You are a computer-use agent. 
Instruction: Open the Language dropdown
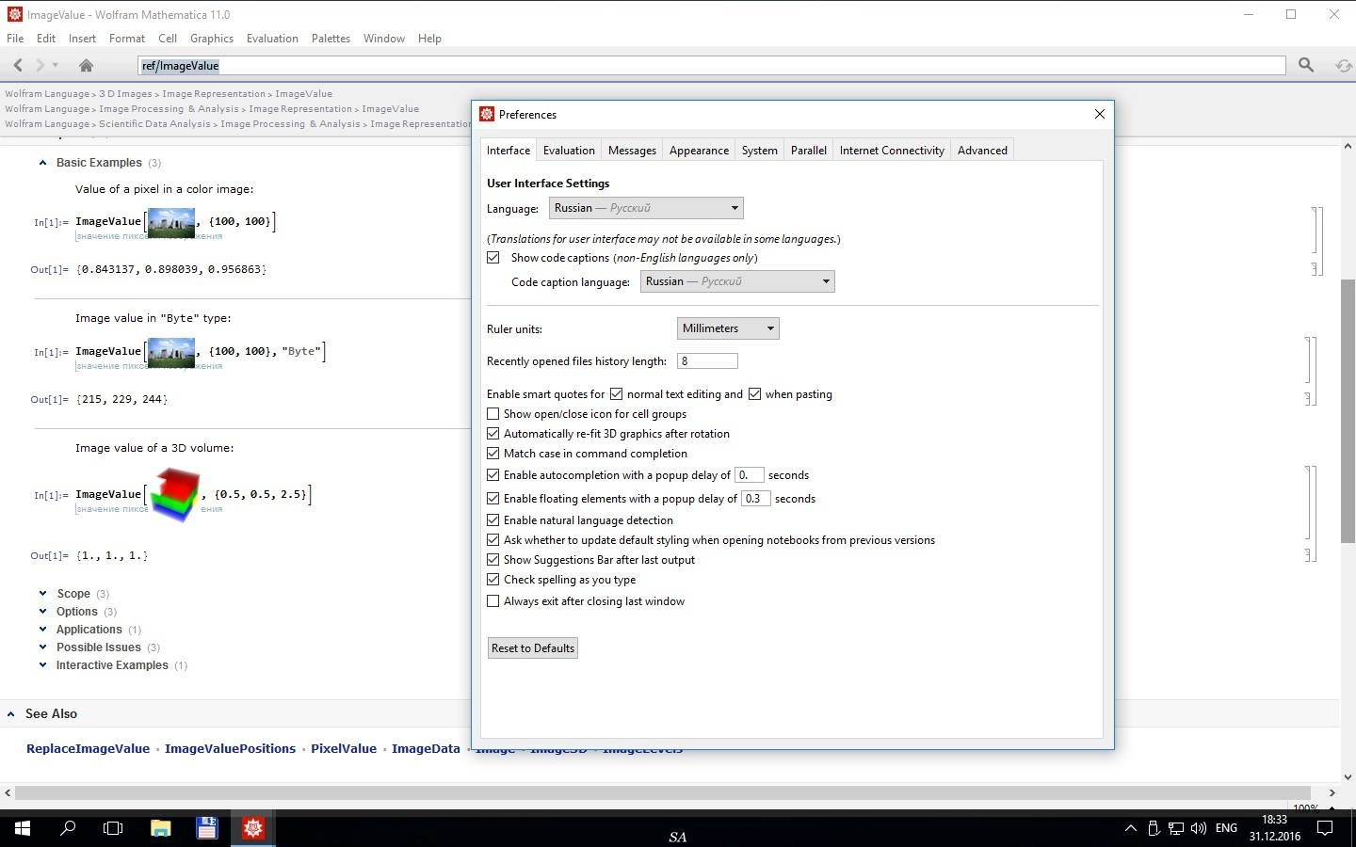646,208
